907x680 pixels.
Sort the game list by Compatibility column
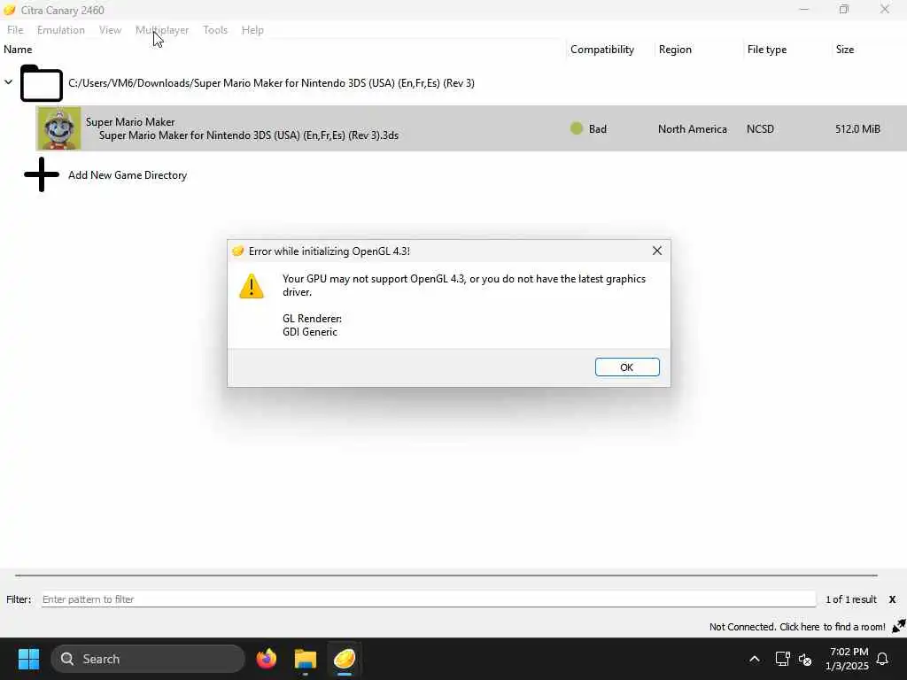click(x=602, y=50)
